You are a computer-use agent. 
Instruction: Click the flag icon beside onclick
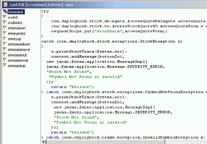pyautogui.click(x=5, y=17)
